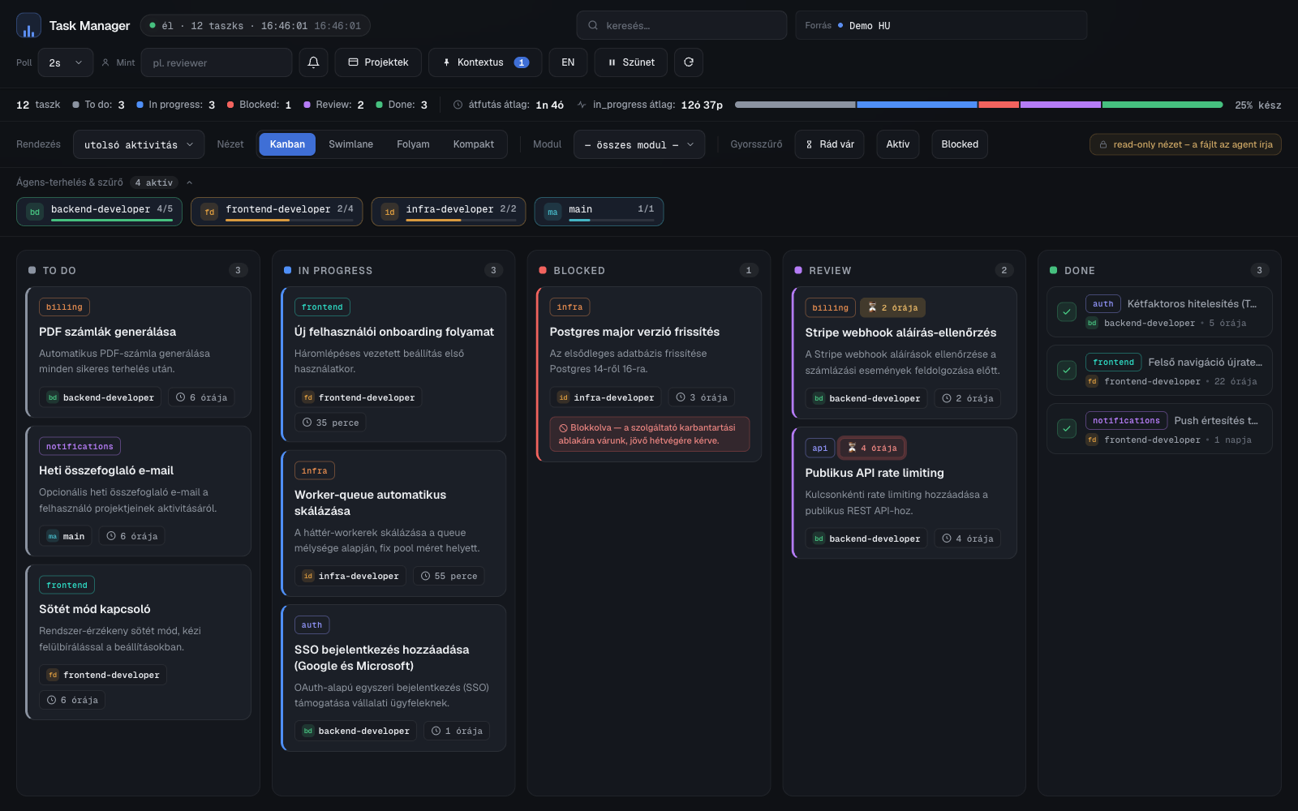
Task: Filter by frontend-developer agent chip
Action: tap(277, 211)
